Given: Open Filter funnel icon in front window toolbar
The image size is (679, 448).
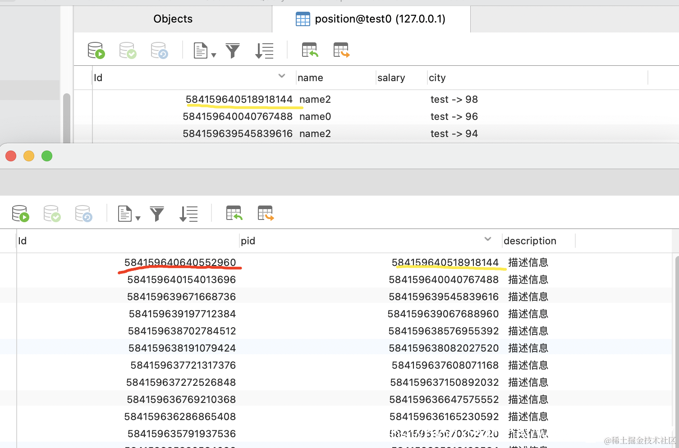Looking at the screenshot, I should click(157, 214).
